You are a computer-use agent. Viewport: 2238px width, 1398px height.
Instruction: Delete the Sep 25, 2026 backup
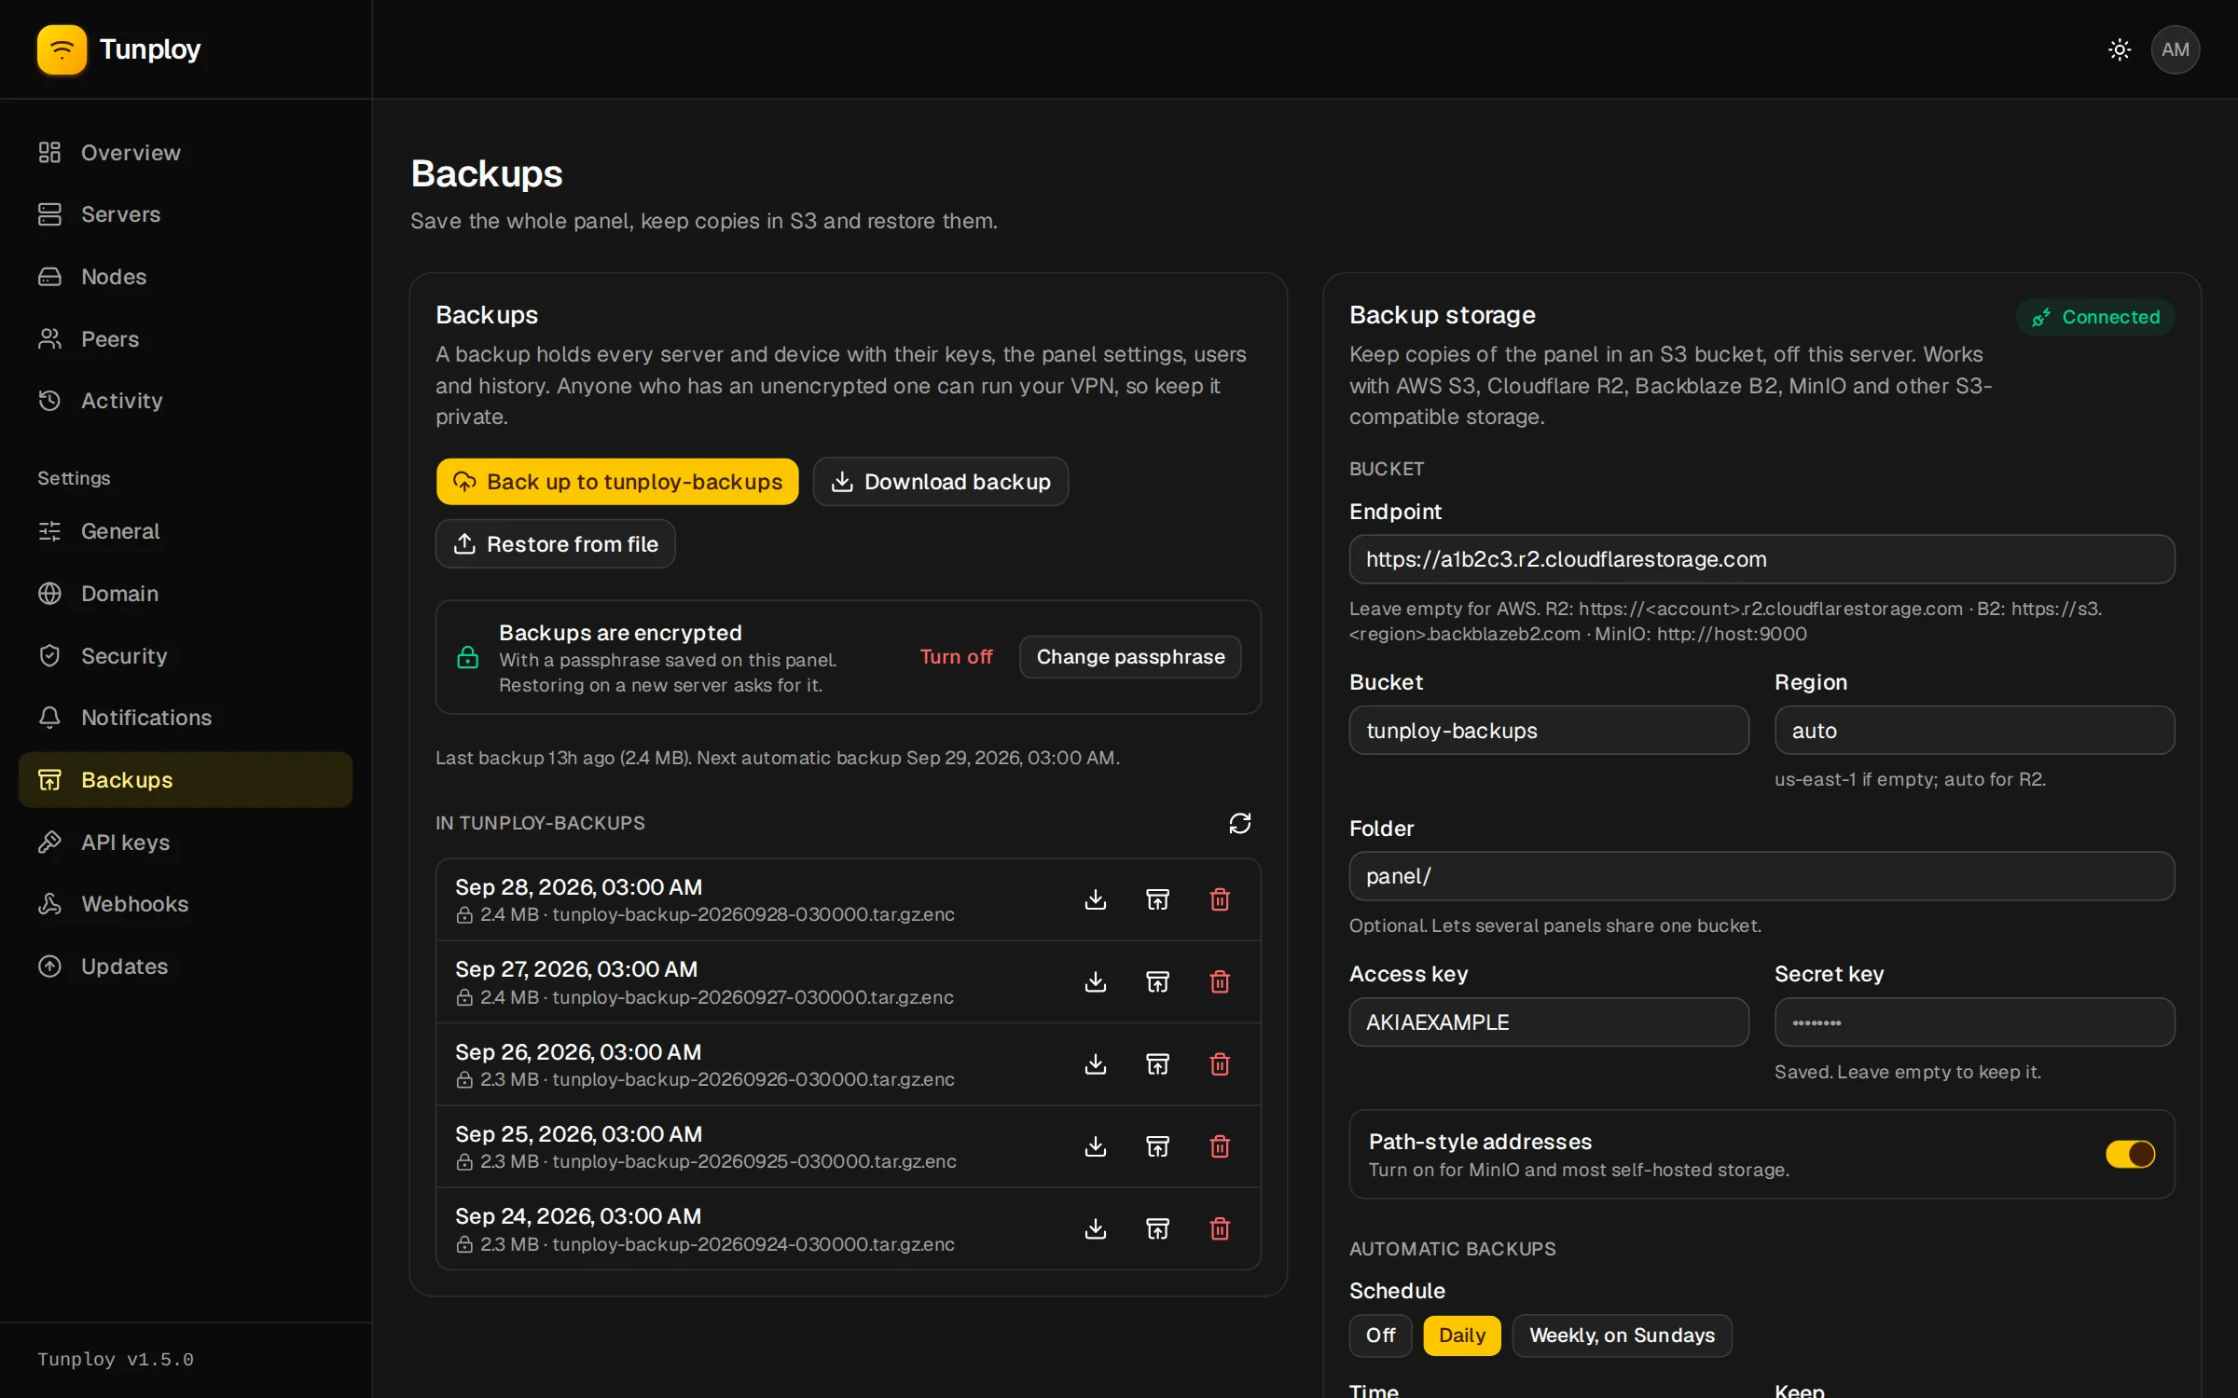(1220, 1146)
